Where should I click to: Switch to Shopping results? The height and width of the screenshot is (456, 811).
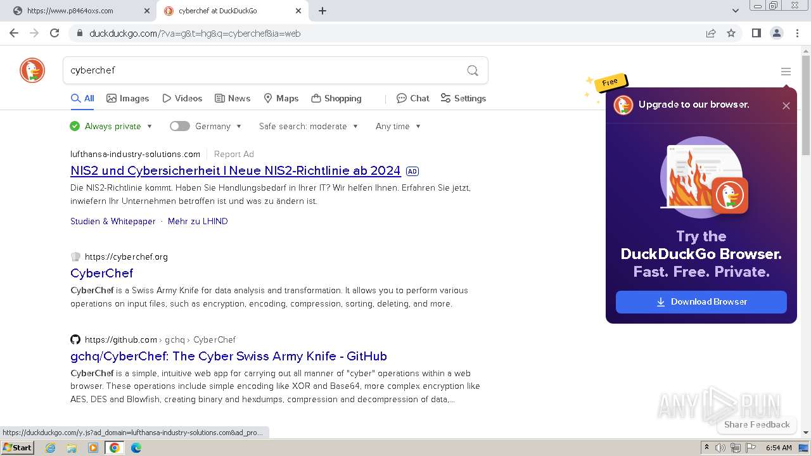pyautogui.click(x=336, y=98)
